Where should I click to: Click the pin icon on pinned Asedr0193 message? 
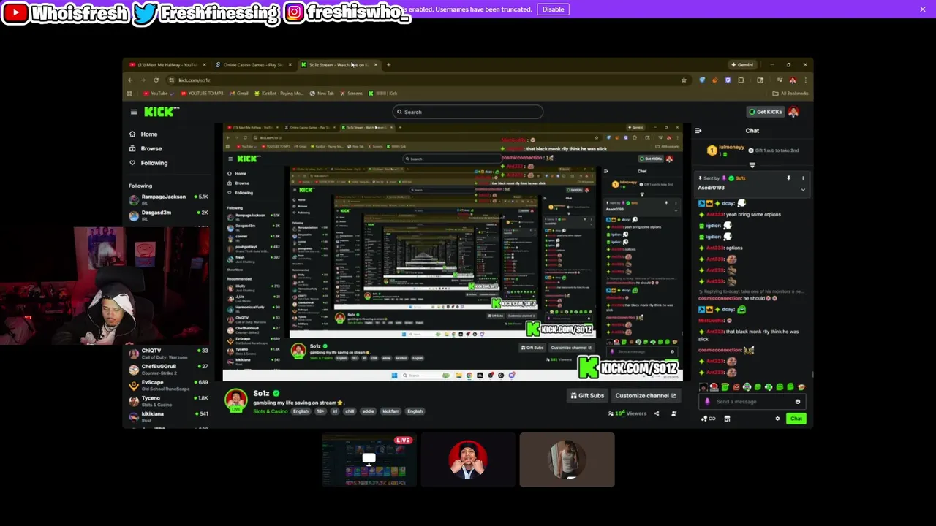[x=788, y=178]
